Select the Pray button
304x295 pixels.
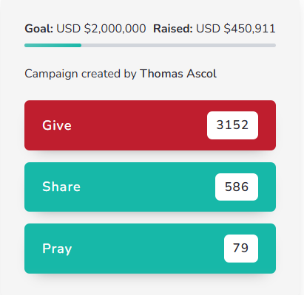click(150, 249)
